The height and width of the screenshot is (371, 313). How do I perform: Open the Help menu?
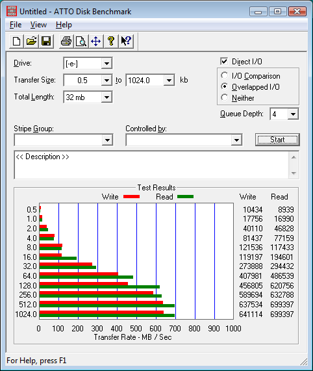coord(64,25)
